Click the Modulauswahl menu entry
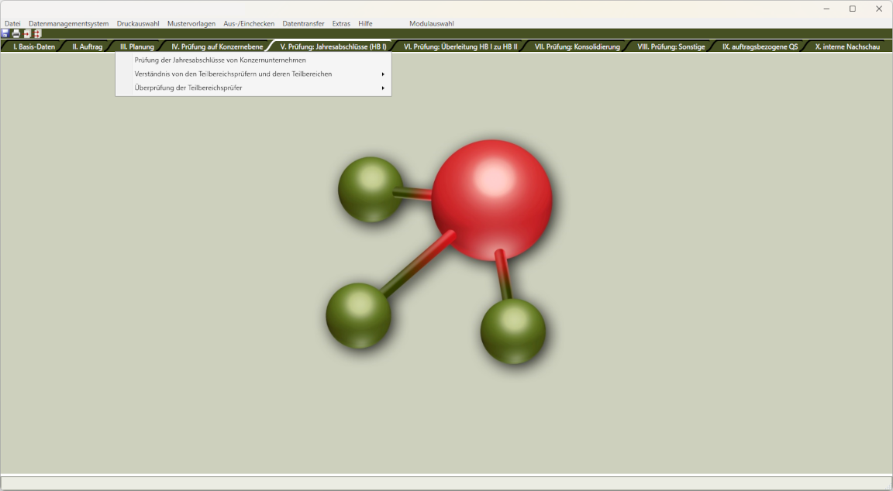Viewport: 893px width, 491px height. (432, 23)
